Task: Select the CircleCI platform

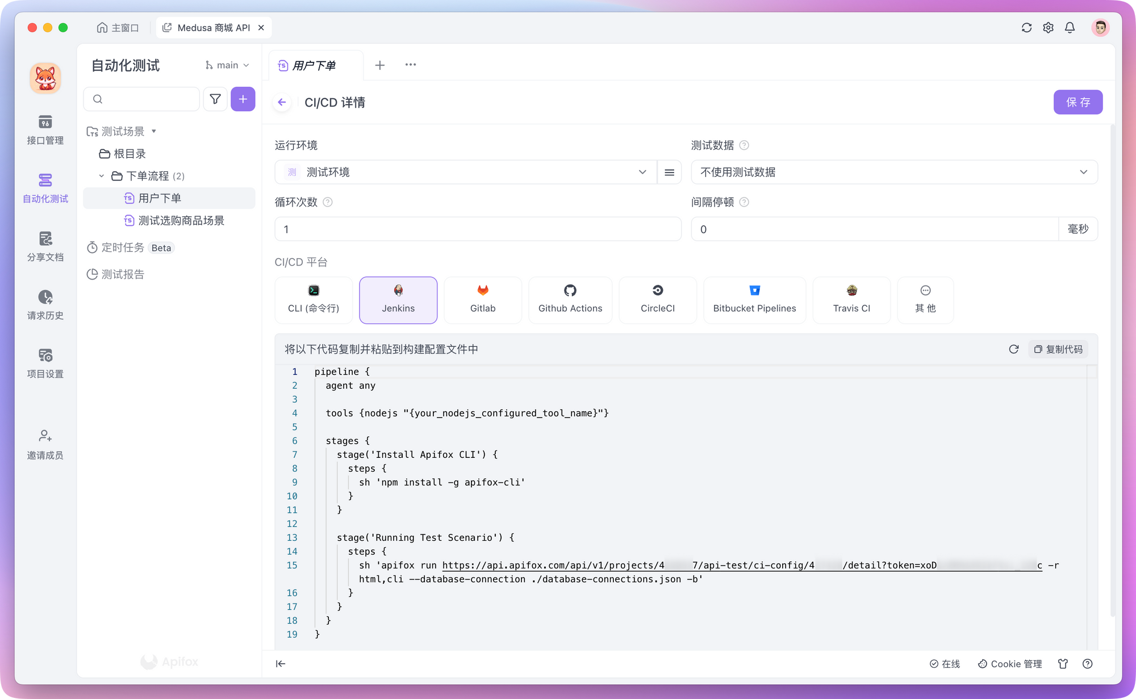Action: [x=658, y=300]
